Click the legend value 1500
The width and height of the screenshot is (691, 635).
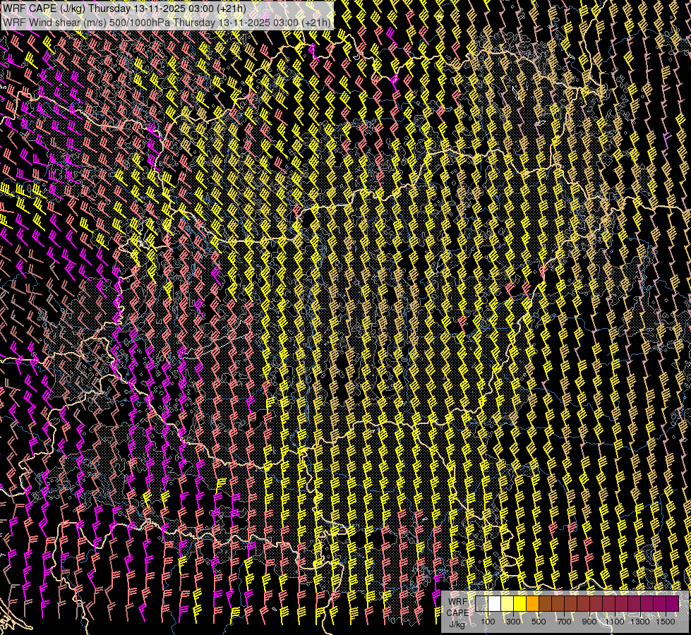tap(666, 622)
